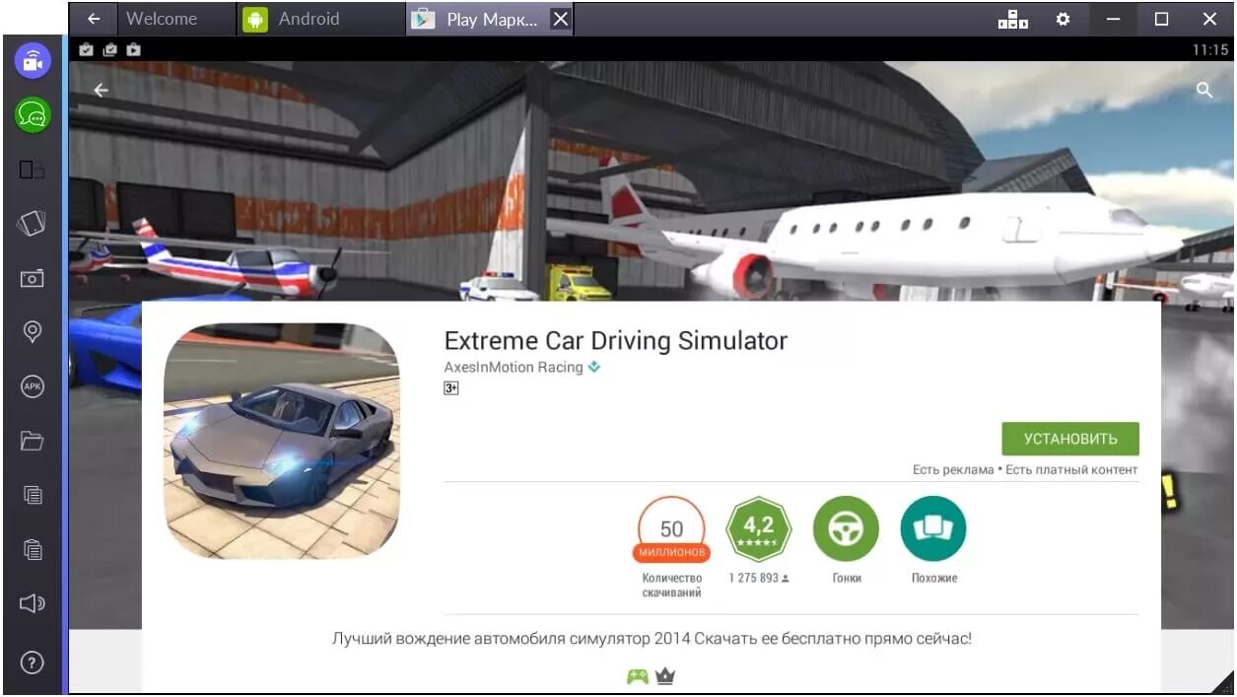Click the copy documents sidebar icon
The width and height of the screenshot is (1237, 697).
pyautogui.click(x=33, y=495)
